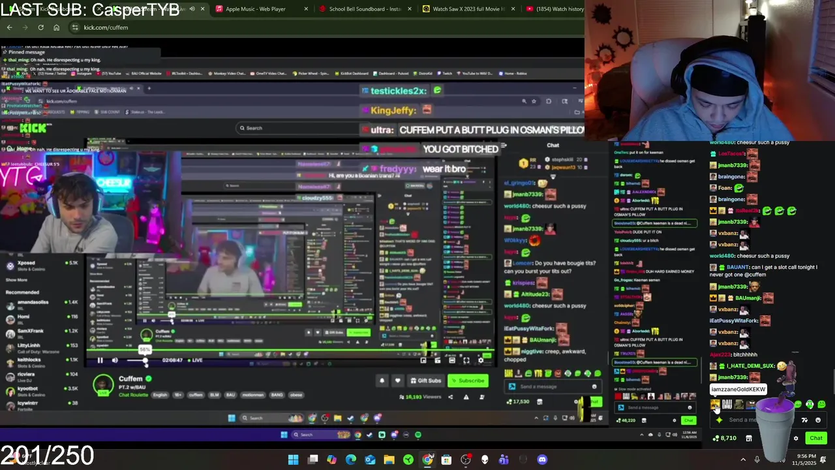Image resolution: width=835 pixels, height=470 pixels.
Task: Expand Show More in the Kick sidebar
Action: point(17,280)
